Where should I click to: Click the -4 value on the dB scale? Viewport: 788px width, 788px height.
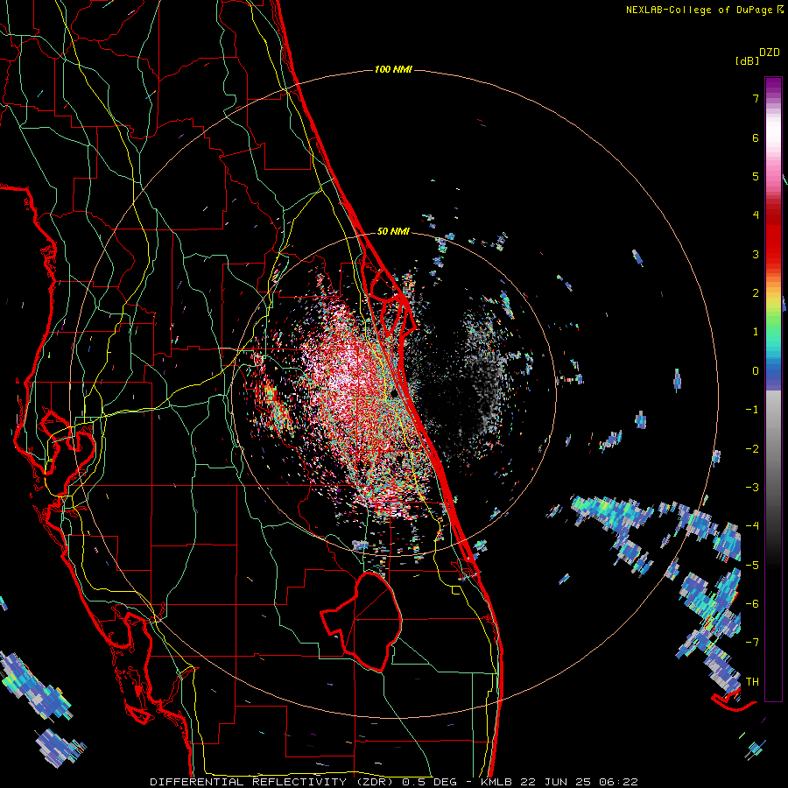tap(752, 526)
